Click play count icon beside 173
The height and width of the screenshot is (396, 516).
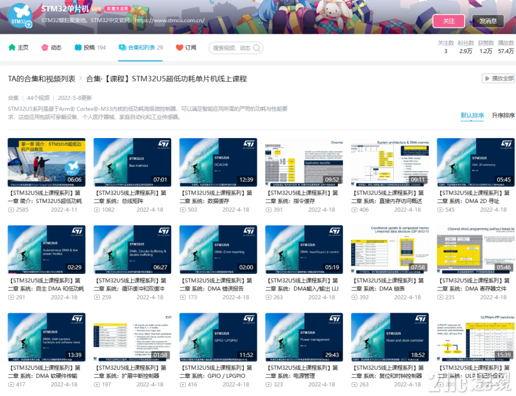[183, 297]
